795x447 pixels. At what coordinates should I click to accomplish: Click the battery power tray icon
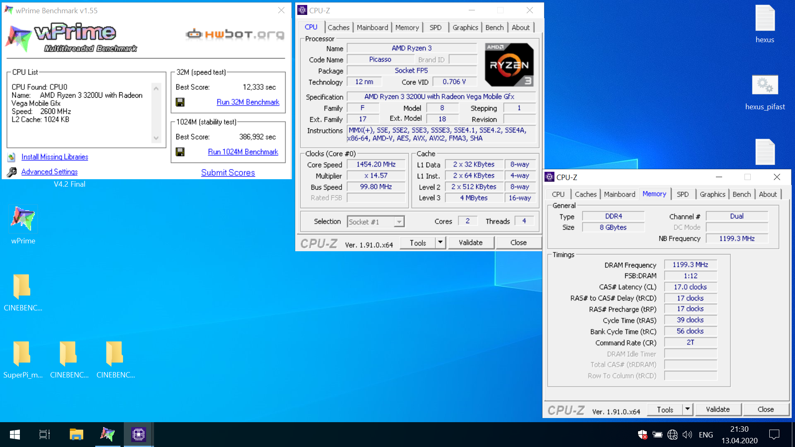pyautogui.click(x=658, y=435)
